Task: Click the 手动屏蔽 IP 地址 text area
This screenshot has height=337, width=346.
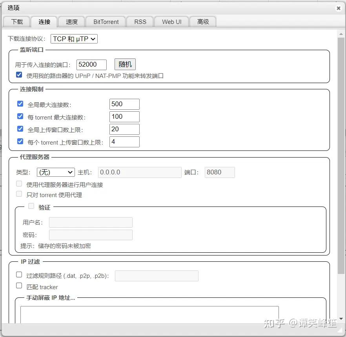Action: [x=149, y=315]
